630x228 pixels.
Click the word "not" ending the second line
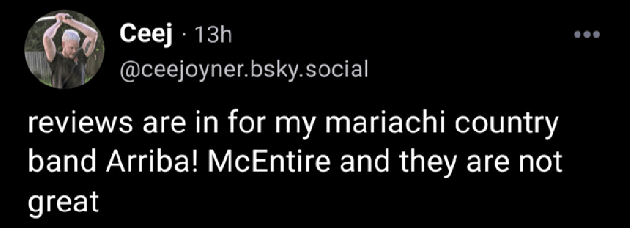click(x=544, y=165)
